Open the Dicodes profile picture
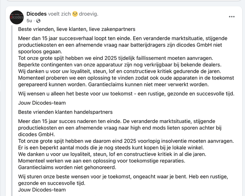This screenshot has height=196, width=245. [17, 17]
